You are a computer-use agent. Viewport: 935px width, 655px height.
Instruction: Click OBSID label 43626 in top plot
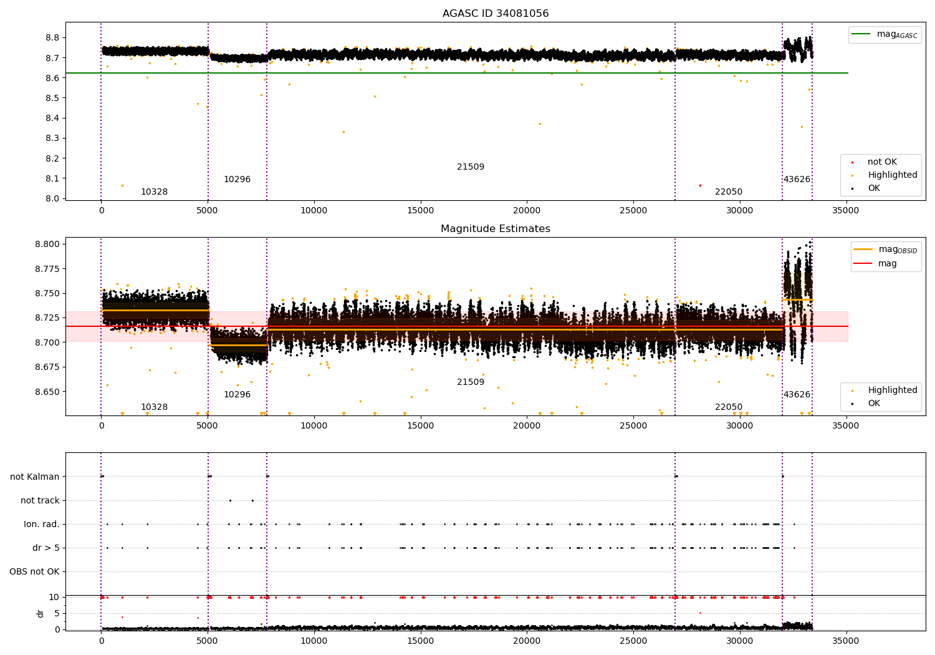(x=797, y=180)
